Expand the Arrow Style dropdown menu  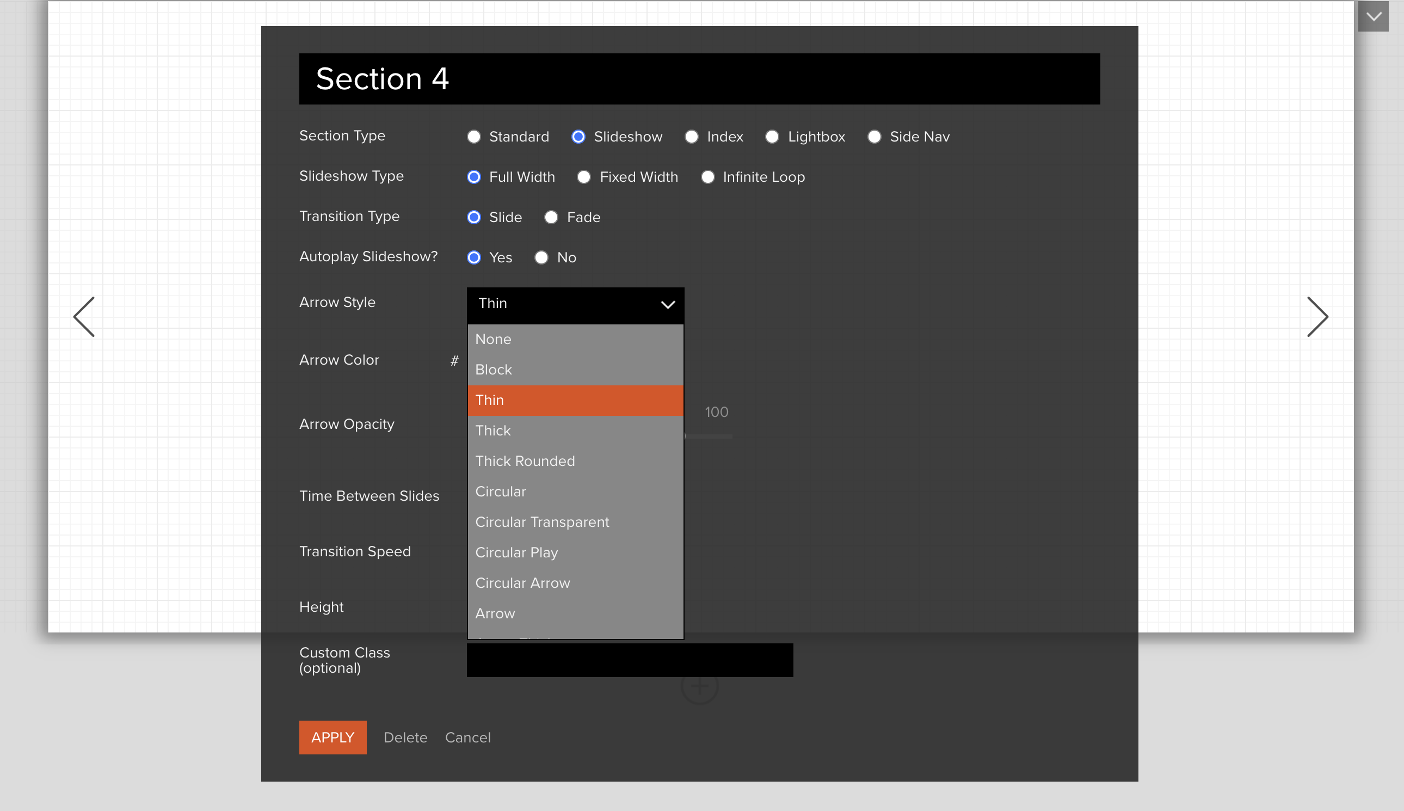pos(575,304)
